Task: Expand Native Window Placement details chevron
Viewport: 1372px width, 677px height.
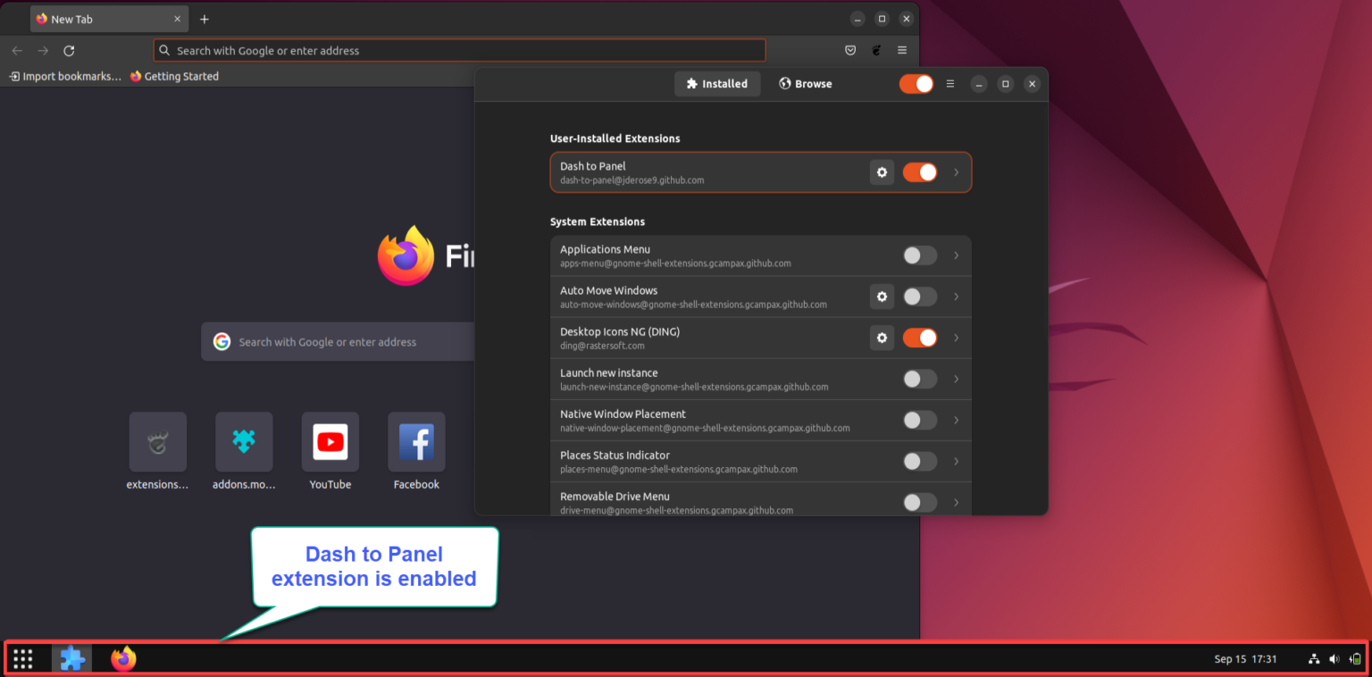Action: point(956,420)
